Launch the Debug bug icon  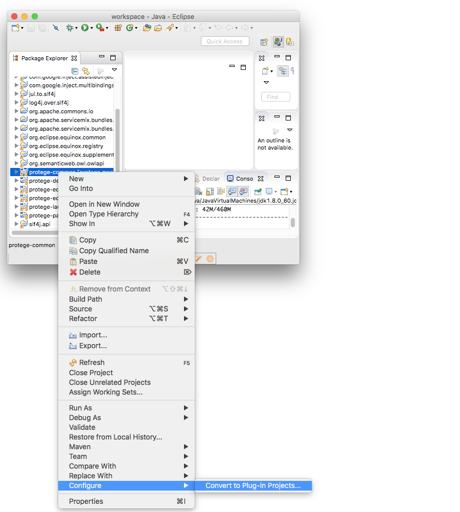pyautogui.click(x=70, y=28)
